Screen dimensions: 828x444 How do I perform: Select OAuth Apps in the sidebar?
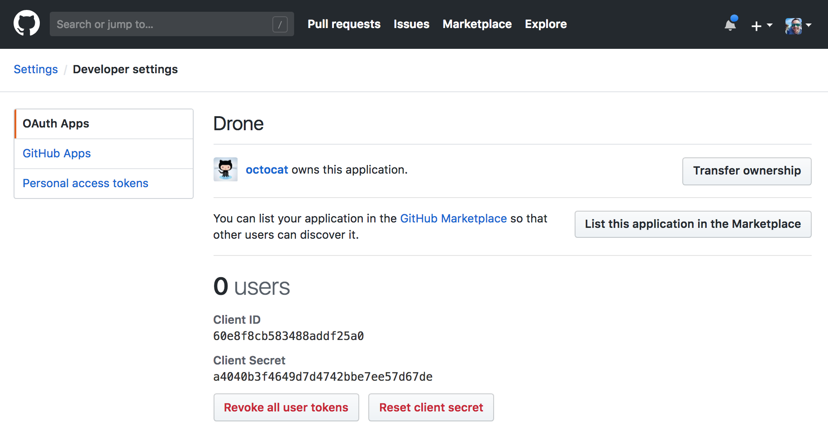tap(56, 123)
